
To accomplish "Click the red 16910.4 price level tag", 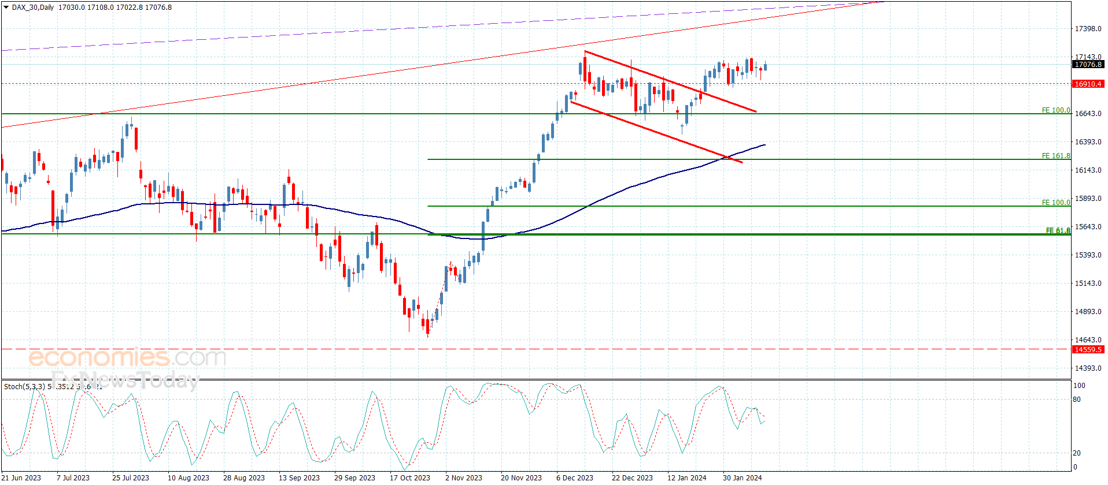I will (1088, 84).
